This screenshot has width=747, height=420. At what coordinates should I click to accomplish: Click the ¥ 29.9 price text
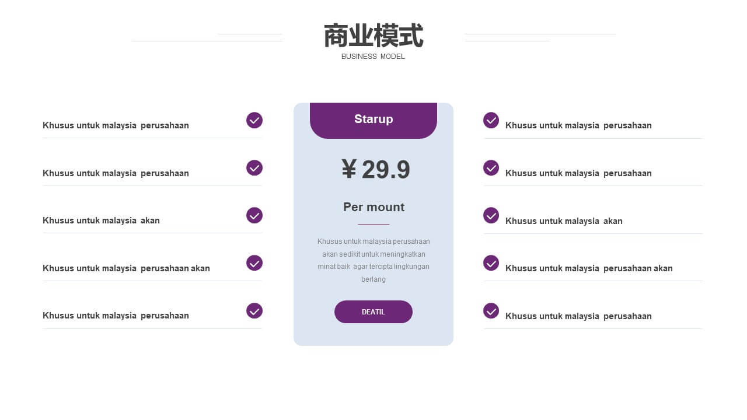tap(376, 170)
